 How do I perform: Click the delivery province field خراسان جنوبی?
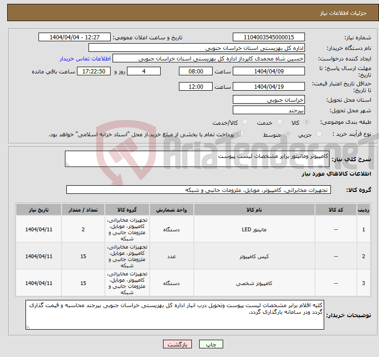click(269, 99)
